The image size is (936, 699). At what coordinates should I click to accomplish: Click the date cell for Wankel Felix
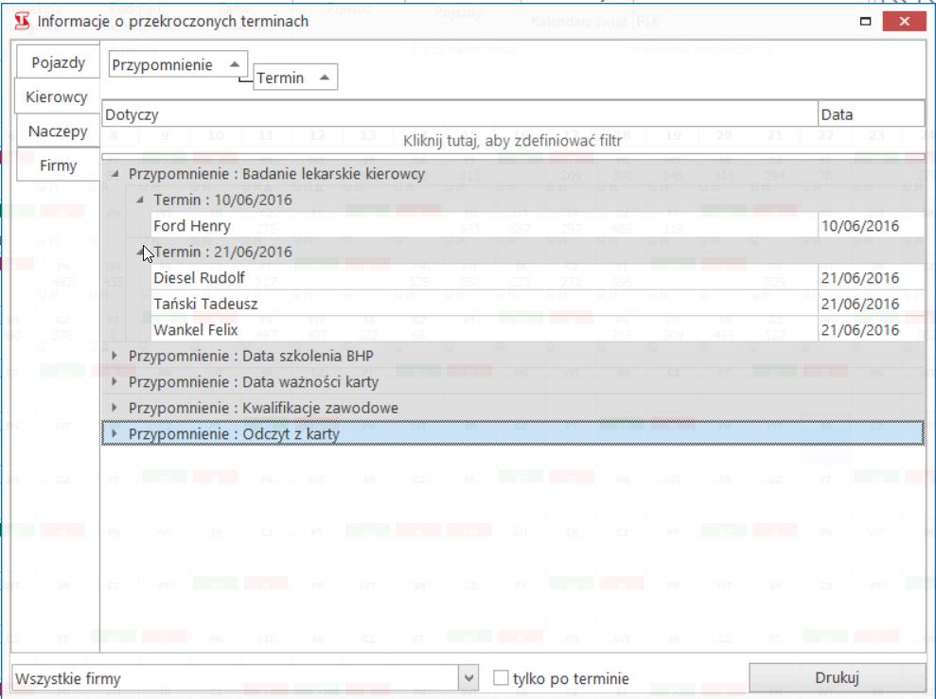871,330
